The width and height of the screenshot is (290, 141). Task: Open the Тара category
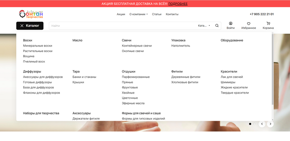(76, 72)
